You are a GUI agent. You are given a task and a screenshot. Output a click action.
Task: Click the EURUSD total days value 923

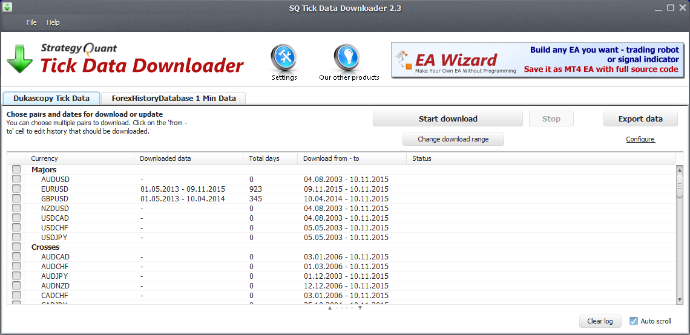pyautogui.click(x=255, y=189)
